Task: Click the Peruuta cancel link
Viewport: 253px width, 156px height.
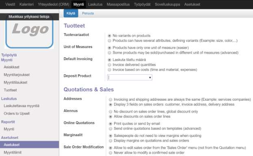Action: [x=88, y=13]
